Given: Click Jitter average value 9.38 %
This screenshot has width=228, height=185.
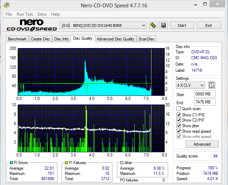Looking at the screenshot, I should [159, 168].
